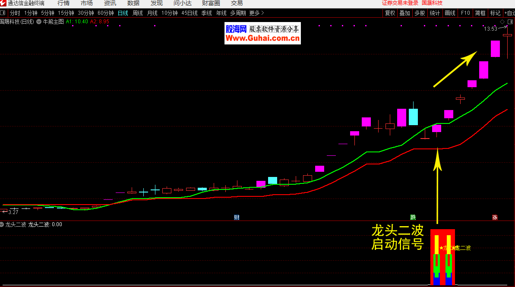
Task: Switch to the 周线 weekly period tab
Action: click(x=138, y=13)
